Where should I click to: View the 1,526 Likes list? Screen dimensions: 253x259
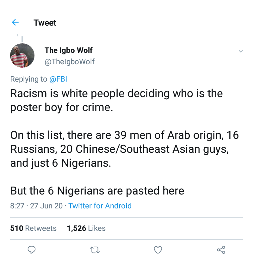[x=86, y=228]
